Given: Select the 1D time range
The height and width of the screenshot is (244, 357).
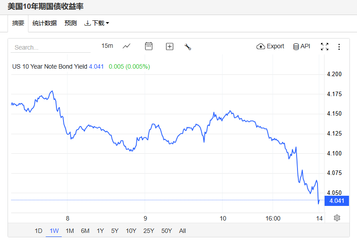Looking at the screenshot, I should 39,231.
